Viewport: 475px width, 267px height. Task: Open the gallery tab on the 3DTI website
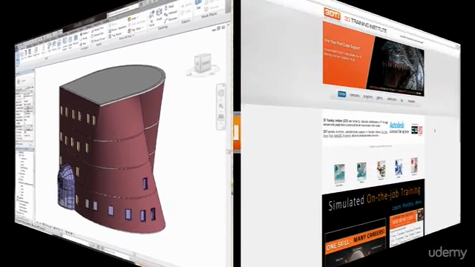[x=379, y=98]
